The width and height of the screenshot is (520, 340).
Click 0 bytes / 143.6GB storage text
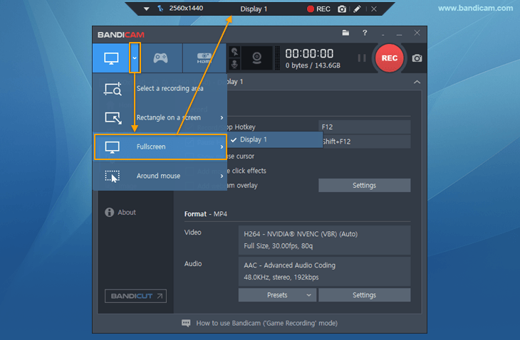(x=313, y=65)
